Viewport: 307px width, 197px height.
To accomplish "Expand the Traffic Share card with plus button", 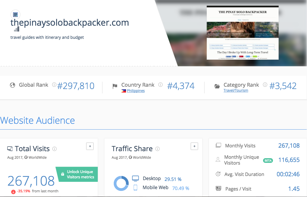I will [x=194, y=146].
